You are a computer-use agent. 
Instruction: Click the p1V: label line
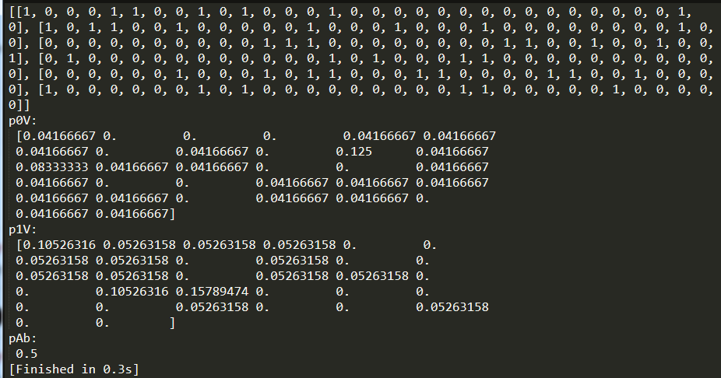tap(25, 229)
